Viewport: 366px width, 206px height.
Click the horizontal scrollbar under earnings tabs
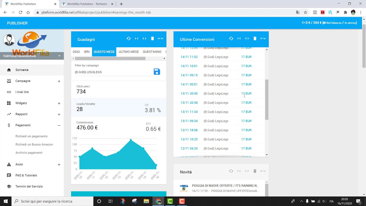[x=110, y=58]
